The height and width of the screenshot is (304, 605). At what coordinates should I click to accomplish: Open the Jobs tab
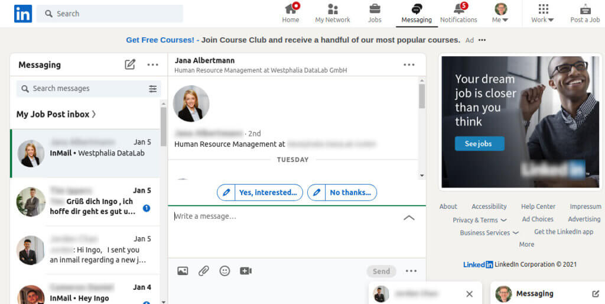375,13
